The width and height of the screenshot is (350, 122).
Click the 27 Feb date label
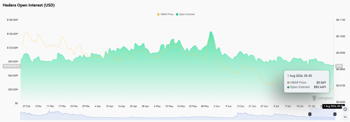26,106
